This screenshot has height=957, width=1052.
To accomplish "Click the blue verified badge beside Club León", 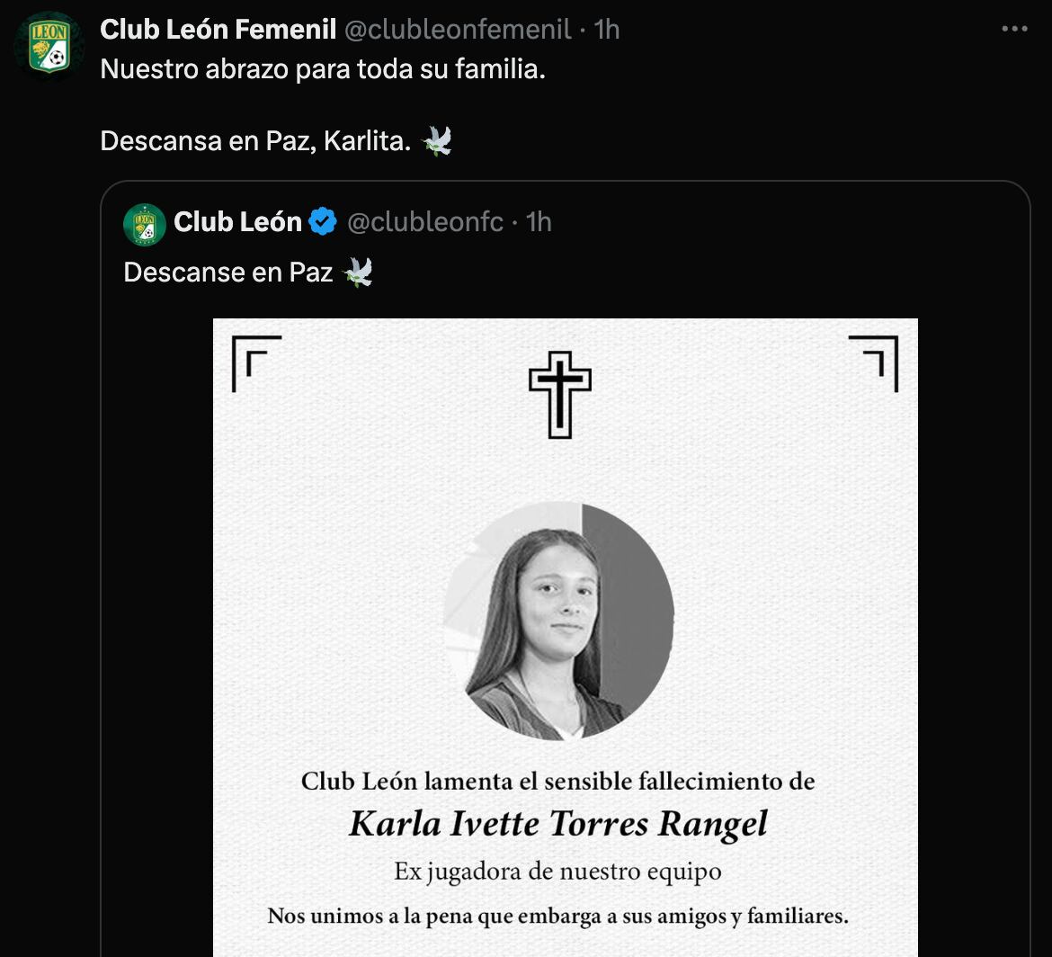I will (323, 222).
